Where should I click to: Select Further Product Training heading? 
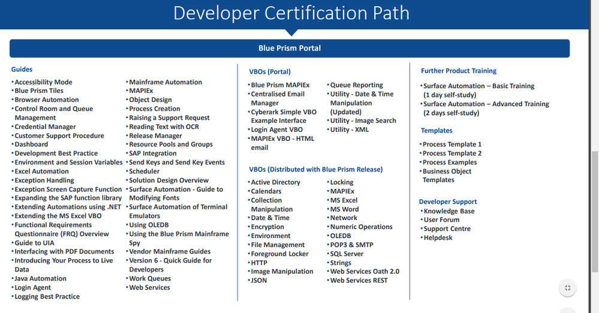click(x=459, y=71)
